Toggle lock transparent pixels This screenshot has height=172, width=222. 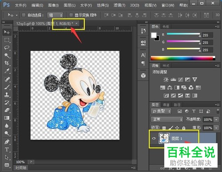coord(164,128)
